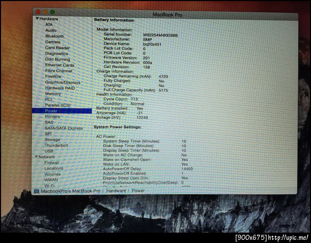Screen dimensions: 311x243
Task: Click the manufacturer value SMP
Action: click(x=147, y=39)
